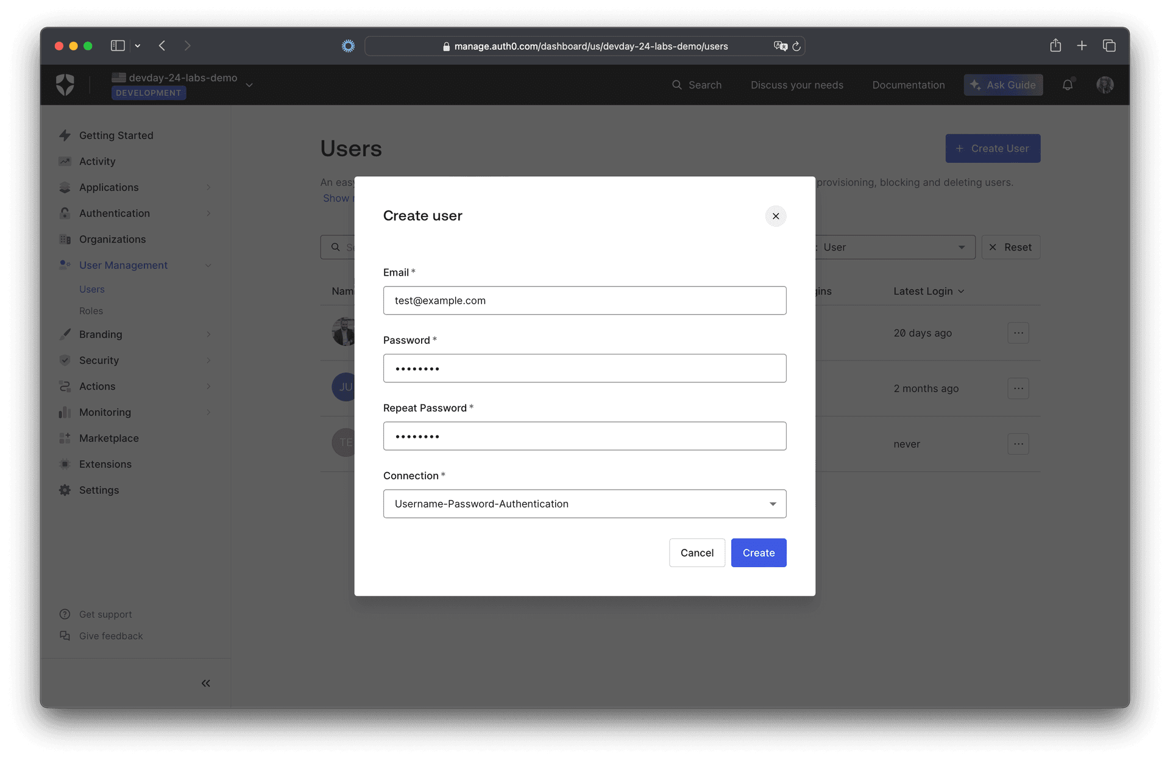Select Roles under User Management
Screen dimensions: 1170x761
(91, 311)
